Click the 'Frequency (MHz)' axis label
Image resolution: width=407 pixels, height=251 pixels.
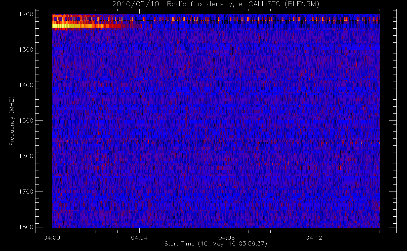12,121
